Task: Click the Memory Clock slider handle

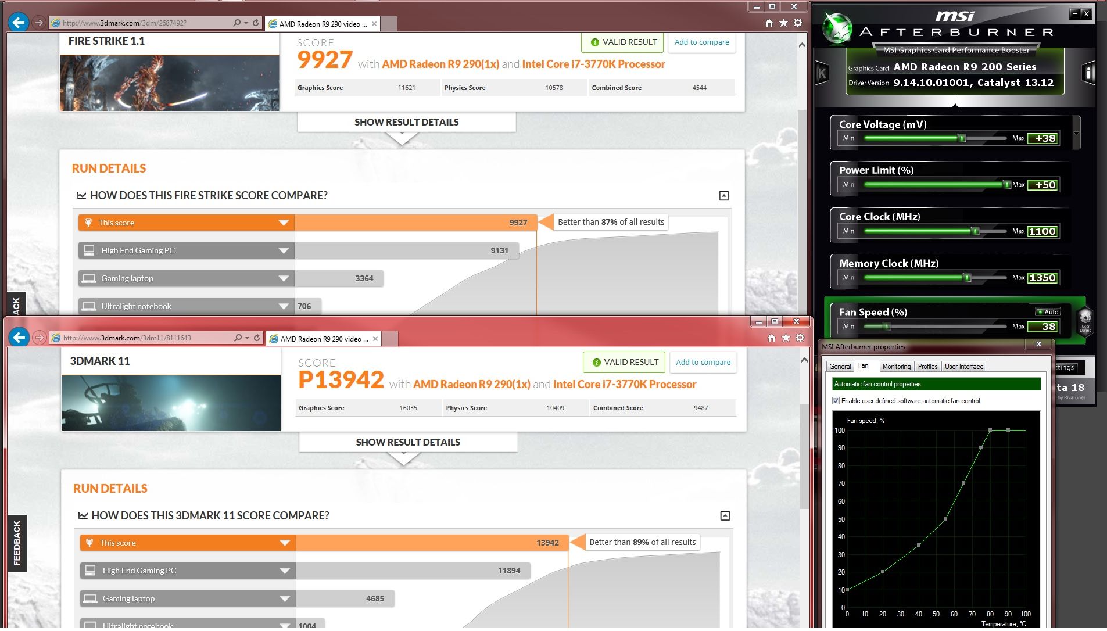Action: (968, 278)
